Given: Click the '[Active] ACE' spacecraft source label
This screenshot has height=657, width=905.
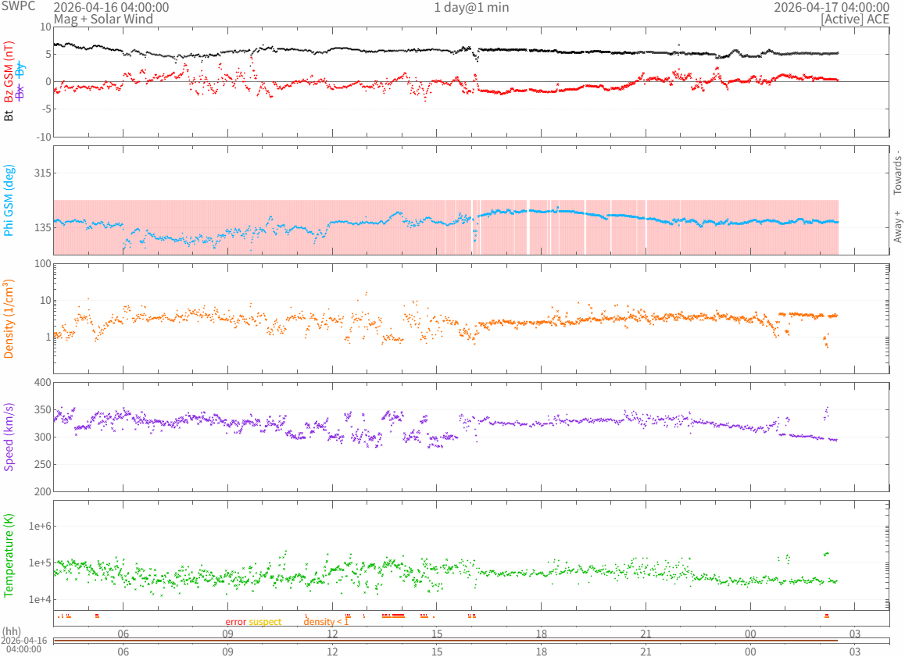Looking at the screenshot, I should pos(855,19).
